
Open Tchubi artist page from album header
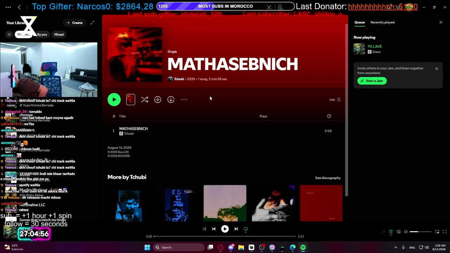click(179, 79)
